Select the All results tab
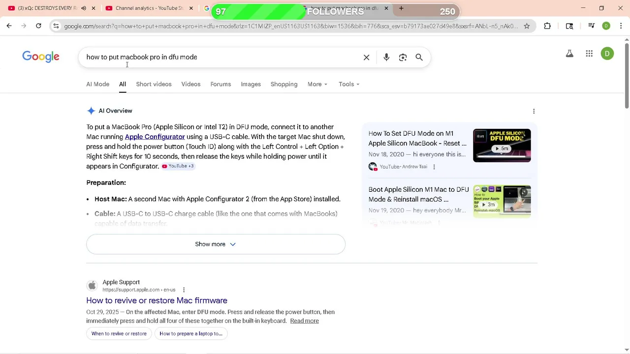 click(122, 84)
